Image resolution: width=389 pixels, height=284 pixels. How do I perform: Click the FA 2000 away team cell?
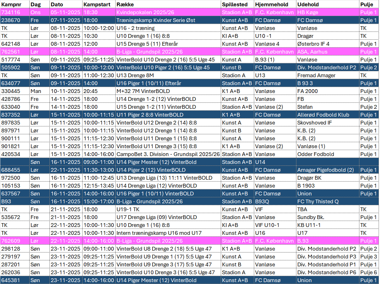point(307,91)
